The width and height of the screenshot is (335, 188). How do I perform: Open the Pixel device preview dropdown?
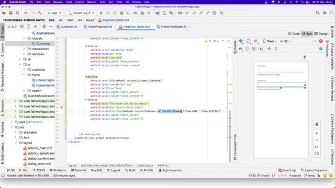click(x=270, y=41)
